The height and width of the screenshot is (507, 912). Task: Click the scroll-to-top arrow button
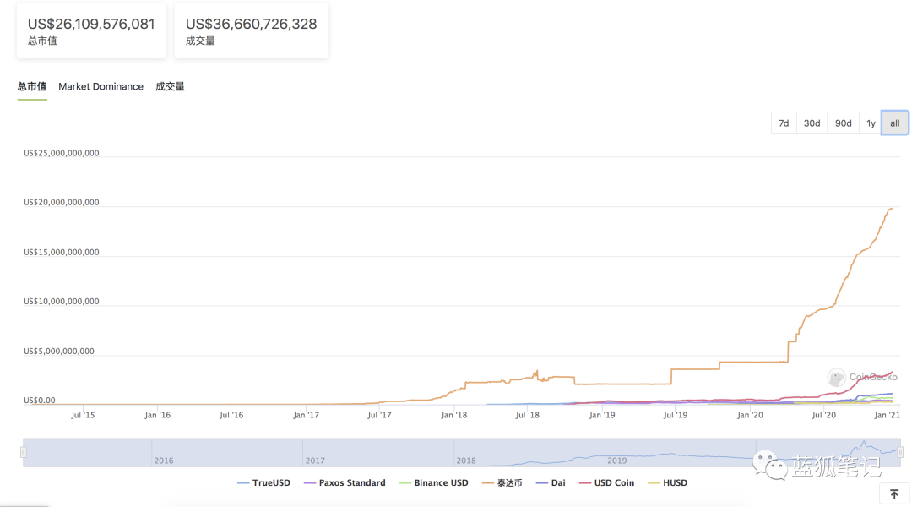pos(894,494)
